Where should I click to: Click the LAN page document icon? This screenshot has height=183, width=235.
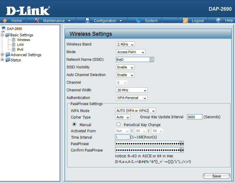coord(14,45)
